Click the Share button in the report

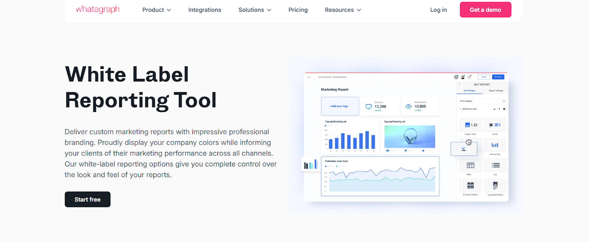[484, 77]
